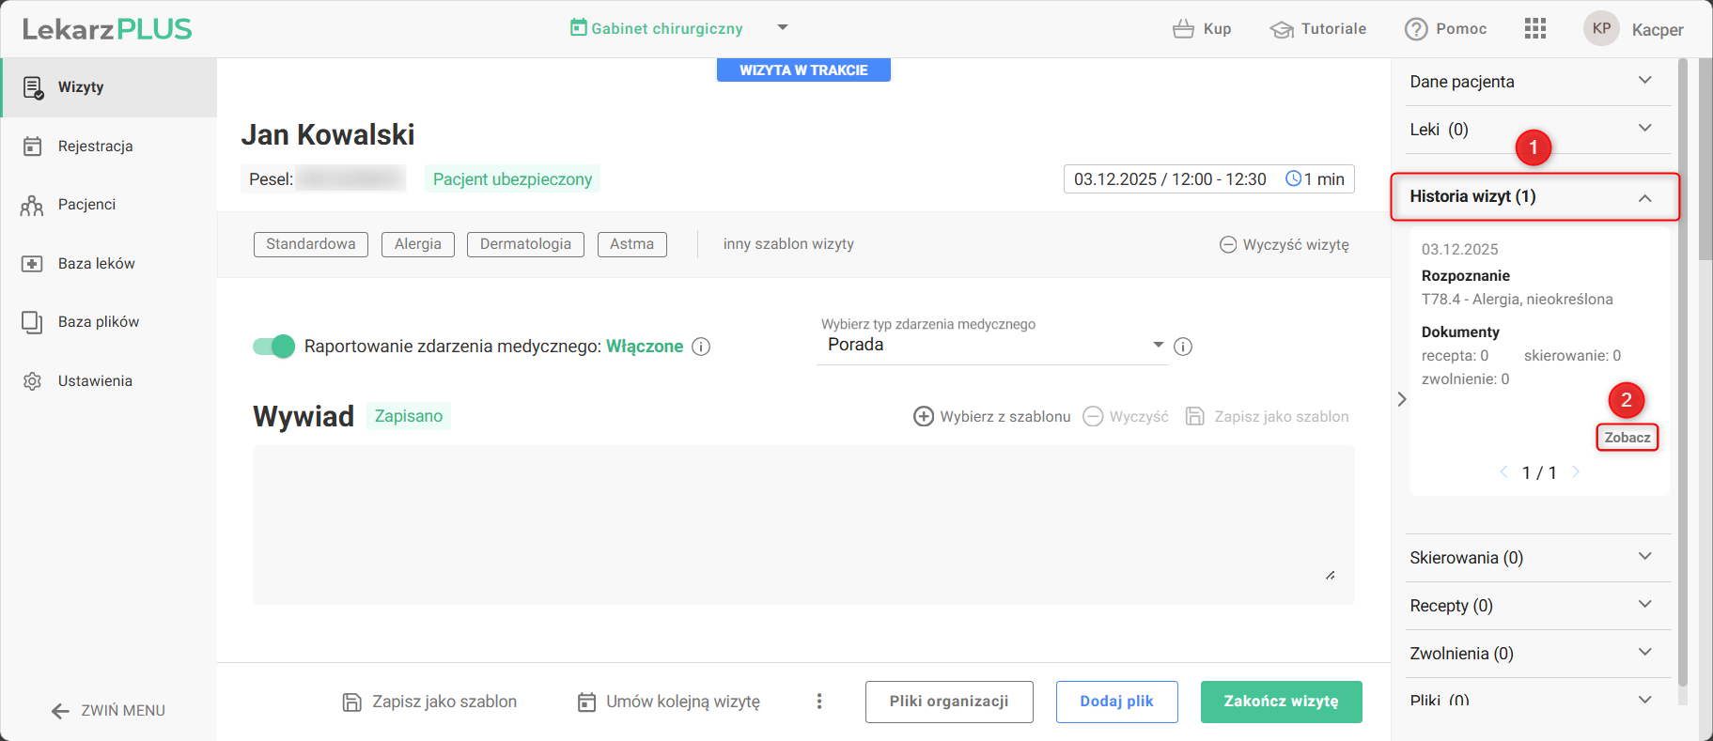Click the Zakończ wizytę button
This screenshot has height=741, width=1713.
[x=1281, y=702]
